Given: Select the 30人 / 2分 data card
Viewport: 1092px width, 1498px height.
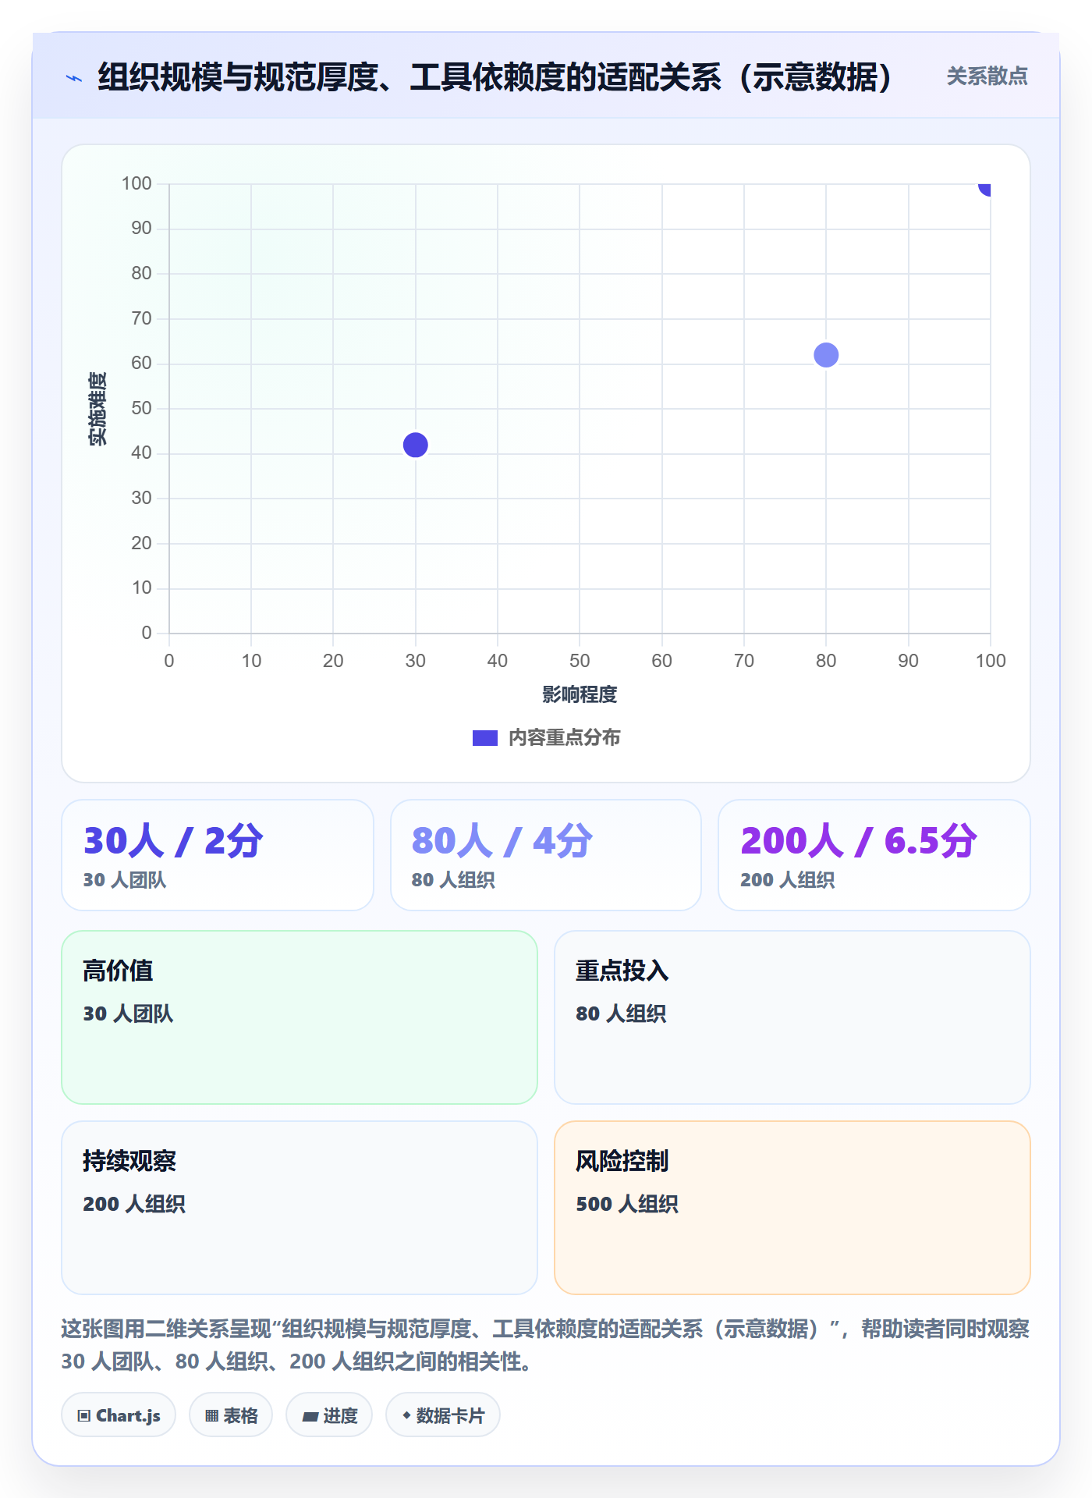Looking at the screenshot, I should [218, 855].
